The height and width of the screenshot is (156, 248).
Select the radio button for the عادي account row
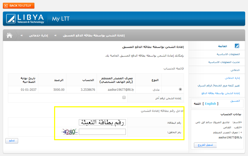180,89
